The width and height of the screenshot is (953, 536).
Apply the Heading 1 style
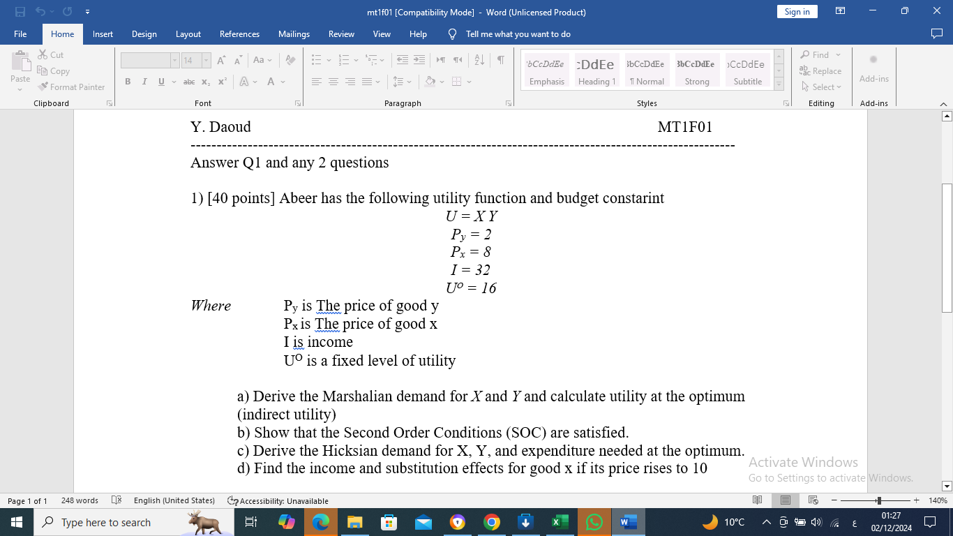[596, 68]
